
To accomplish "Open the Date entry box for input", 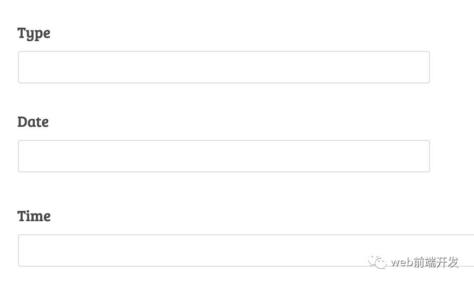I will pyautogui.click(x=223, y=156).
